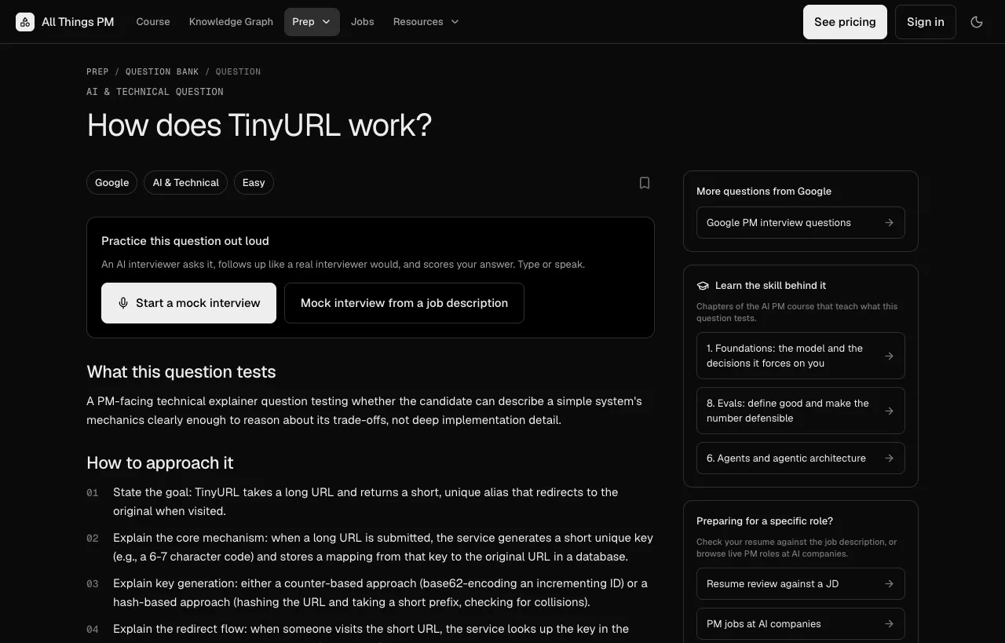The height and width of the screenshot is (643, 1005).
Task: Click the See pricing button
Action: (845, 22)
